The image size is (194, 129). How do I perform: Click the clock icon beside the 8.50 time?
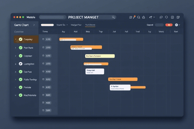click(43, 95)
